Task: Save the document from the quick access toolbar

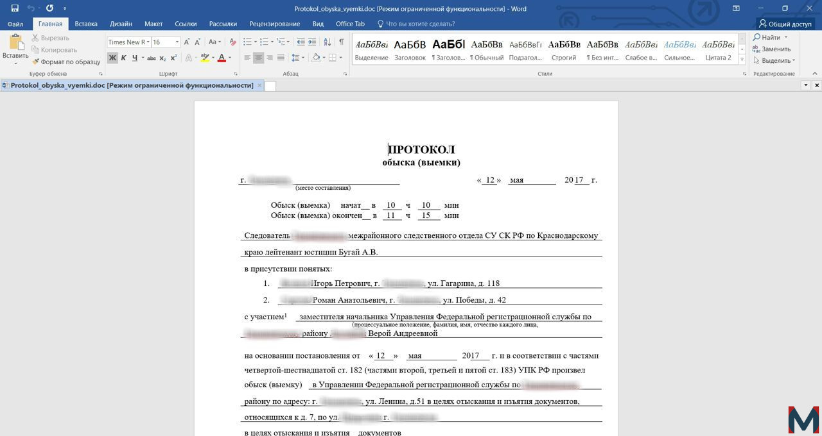Action: (x=15, y=8)
